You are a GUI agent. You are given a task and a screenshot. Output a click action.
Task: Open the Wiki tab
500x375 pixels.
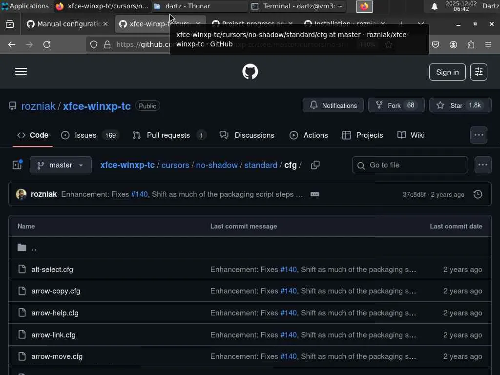(411, 135)
